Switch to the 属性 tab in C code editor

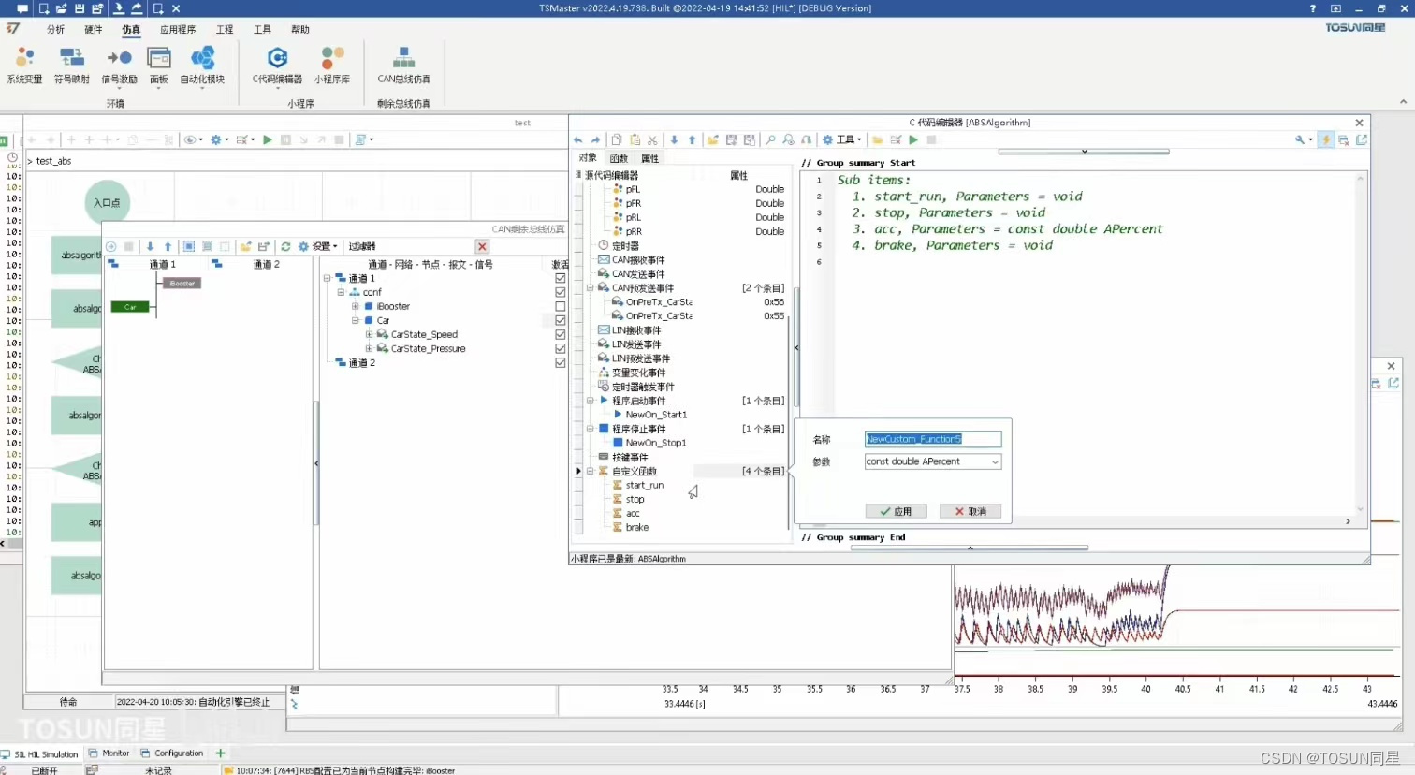pyautogui.click(x=649, y=158)
